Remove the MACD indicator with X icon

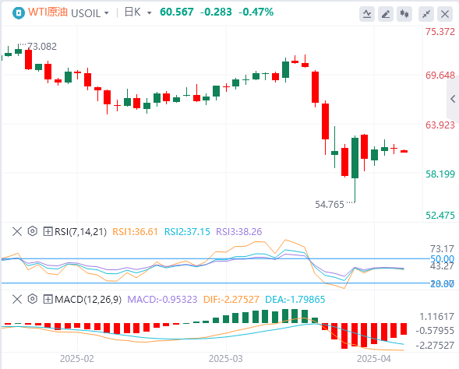17,299
